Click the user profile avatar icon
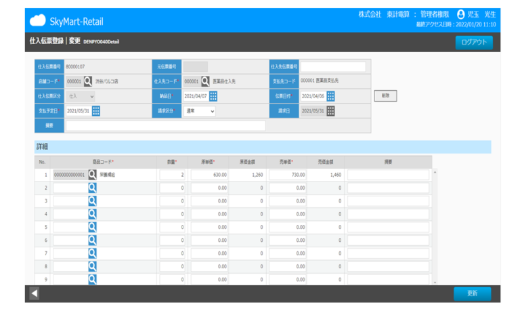The height and width of the screenshot is (315, 520). (x=461, y=14)
